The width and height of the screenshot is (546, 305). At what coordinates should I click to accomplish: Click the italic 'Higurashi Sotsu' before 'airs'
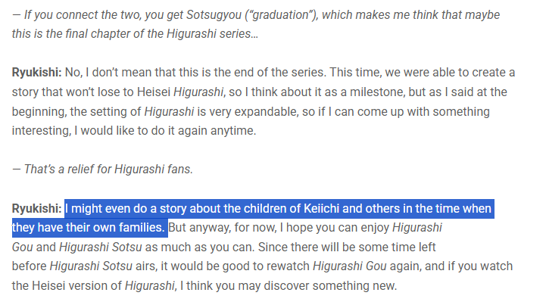point(91,266)
